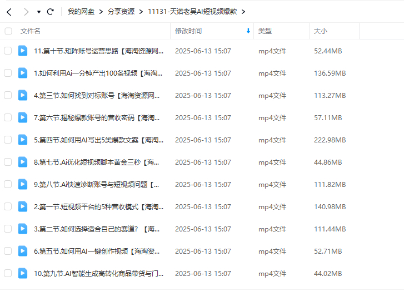Check the box for 10.第九节.AI智能生成高转化商品带货
Screen dimensions: 404x296
pos(8,273)
